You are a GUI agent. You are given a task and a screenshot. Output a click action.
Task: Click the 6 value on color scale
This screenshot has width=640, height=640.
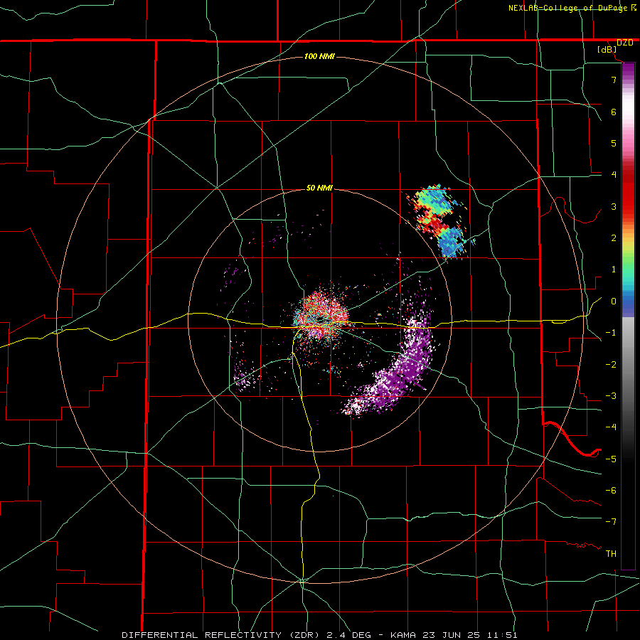614,112
